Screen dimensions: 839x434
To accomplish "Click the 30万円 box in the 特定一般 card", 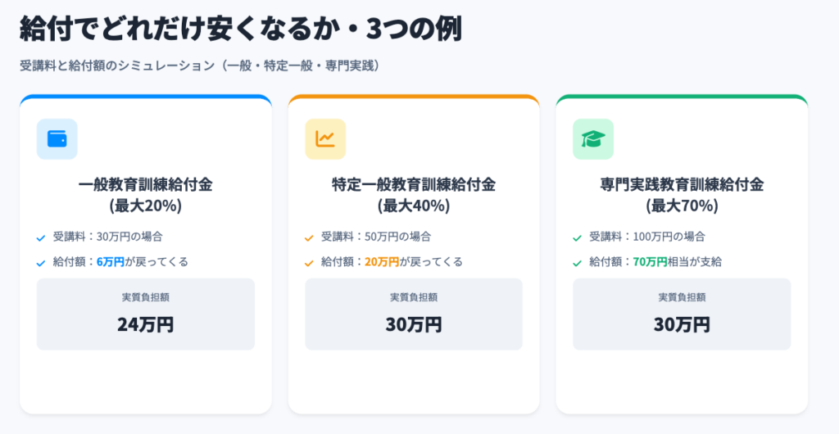I will coord(413,314).
